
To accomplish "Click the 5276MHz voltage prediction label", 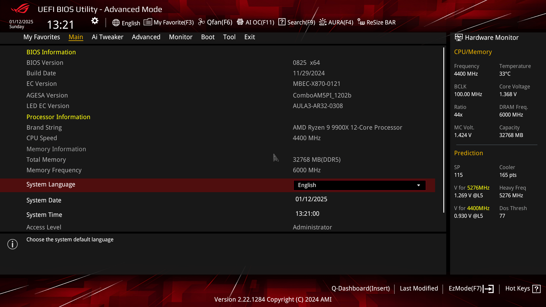I will (472, 188).
